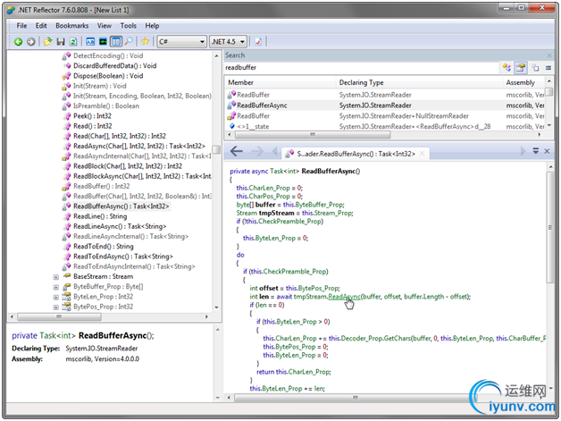The height and width of the screenshot is (421, 561).
Task: Follow the ReadAsync link in the code
Action: pos(344,297)
